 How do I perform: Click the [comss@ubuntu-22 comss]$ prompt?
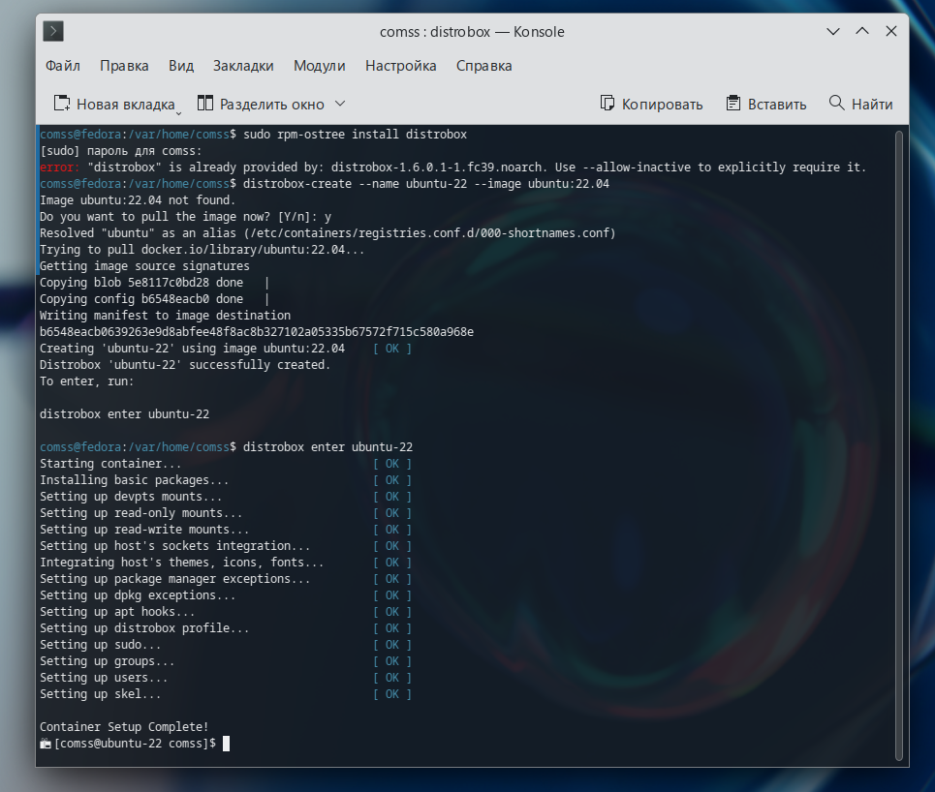[x=135, y=744]
